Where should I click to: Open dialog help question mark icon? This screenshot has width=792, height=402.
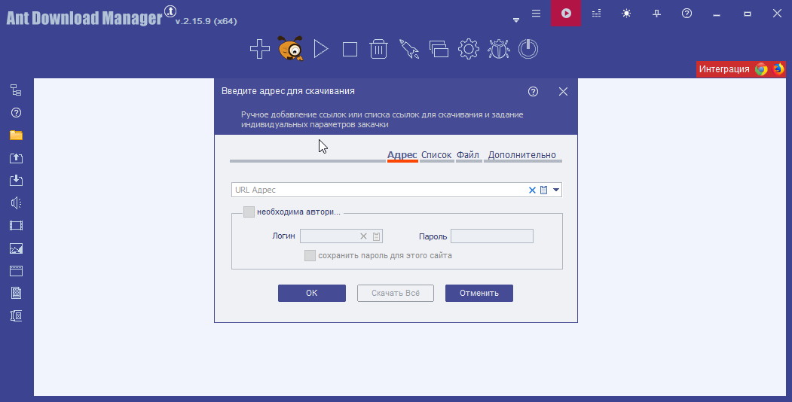(533, 91)
